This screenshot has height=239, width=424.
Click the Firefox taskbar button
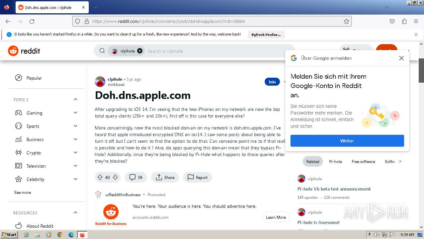(x=82, y=235)
